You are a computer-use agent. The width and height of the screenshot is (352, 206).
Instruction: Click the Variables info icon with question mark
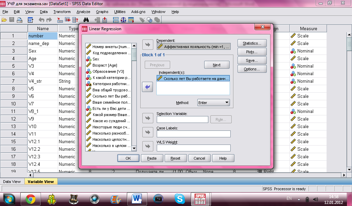75,20
